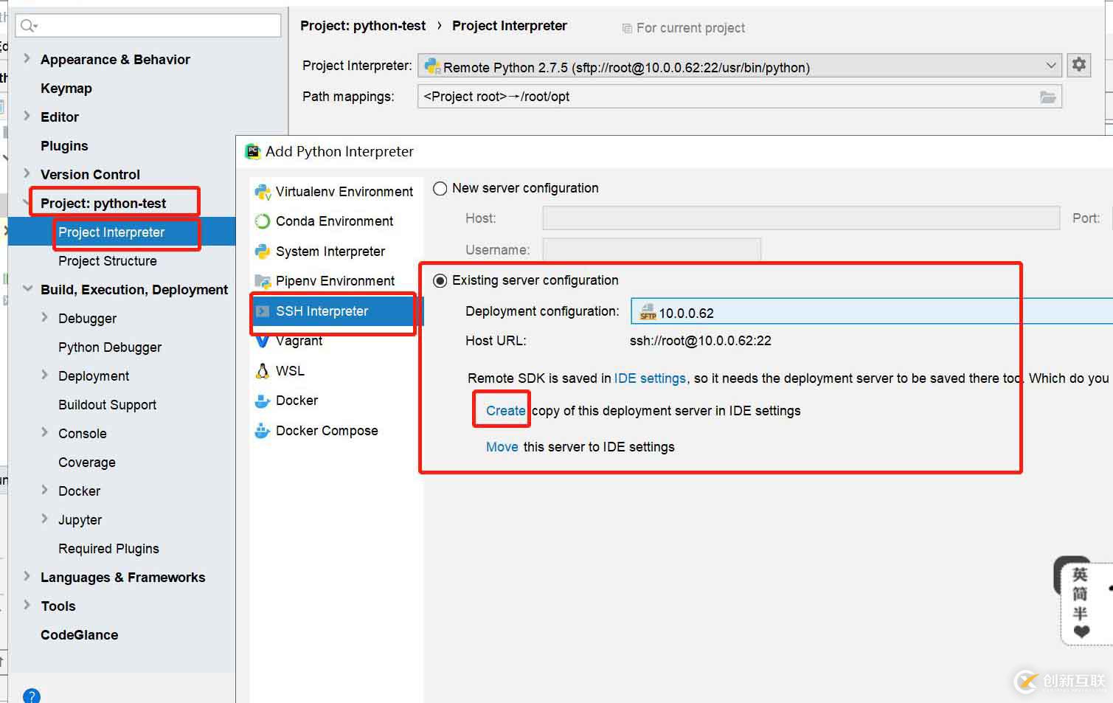Screen dimensions: 1113x703
Task: Select Virtualenv Environment interpreter type
Action: point(344,192)
